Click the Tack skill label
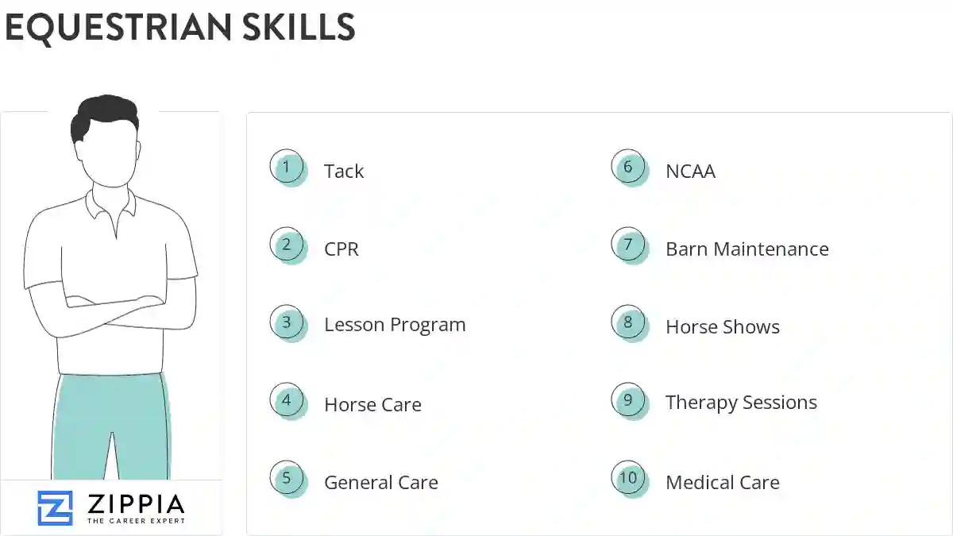The width and height of the screenshot is (953, 536). click(344, 172)
